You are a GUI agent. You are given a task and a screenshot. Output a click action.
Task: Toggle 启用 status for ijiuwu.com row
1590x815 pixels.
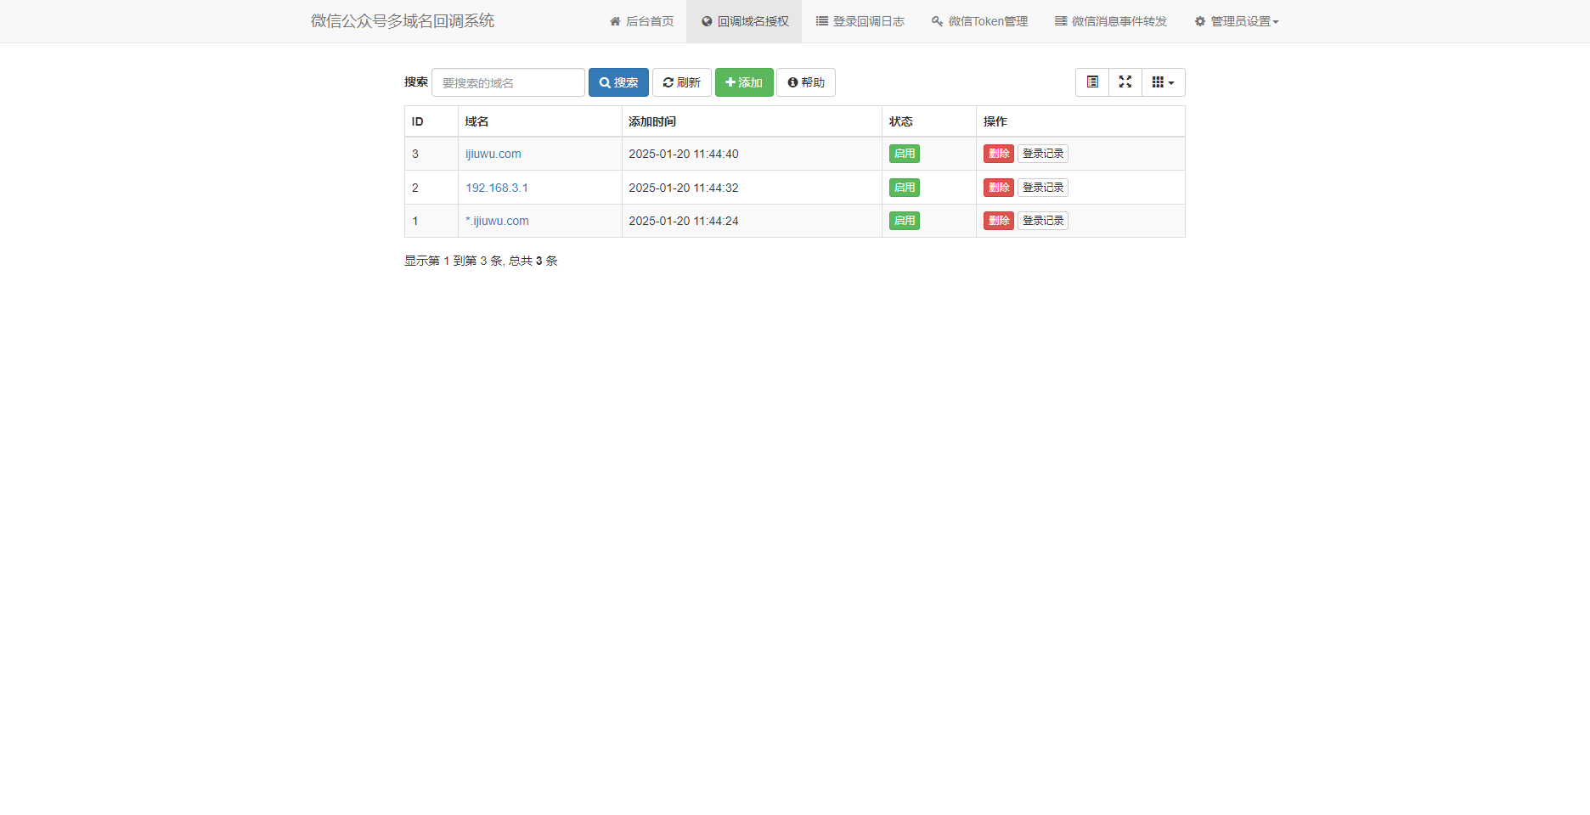point(905,154)
